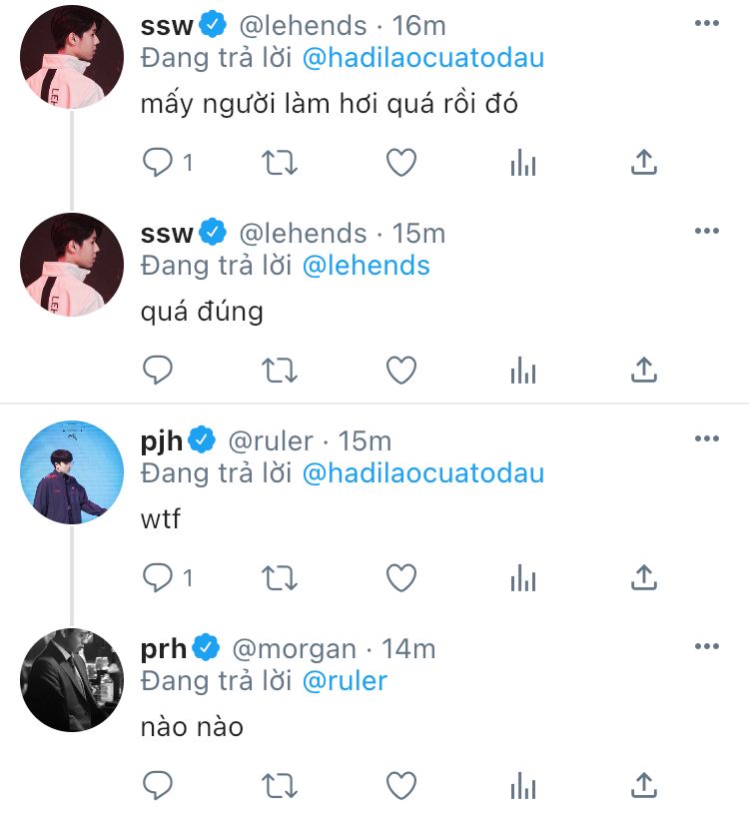This screenshot has width=749, height=813.
Task: Retweet the "quá đúng" tweet
Action: pyautogui.click(x=279, y=371)
